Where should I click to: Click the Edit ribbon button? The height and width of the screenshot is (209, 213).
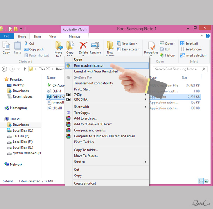pyautogui.click(x=165, y=49)
